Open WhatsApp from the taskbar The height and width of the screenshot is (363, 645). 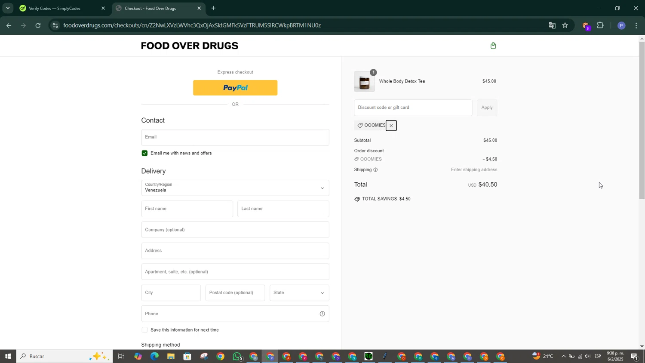click(x=237, y=356)
